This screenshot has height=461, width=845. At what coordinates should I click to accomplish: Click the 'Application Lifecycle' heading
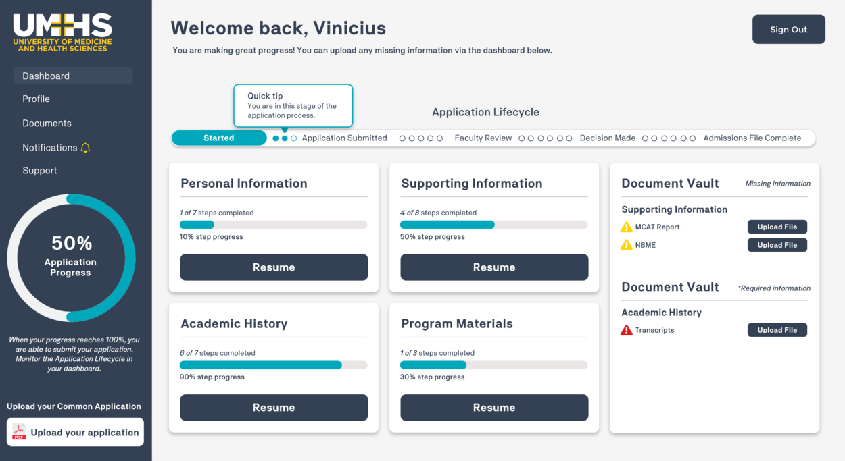click(486, 112)
